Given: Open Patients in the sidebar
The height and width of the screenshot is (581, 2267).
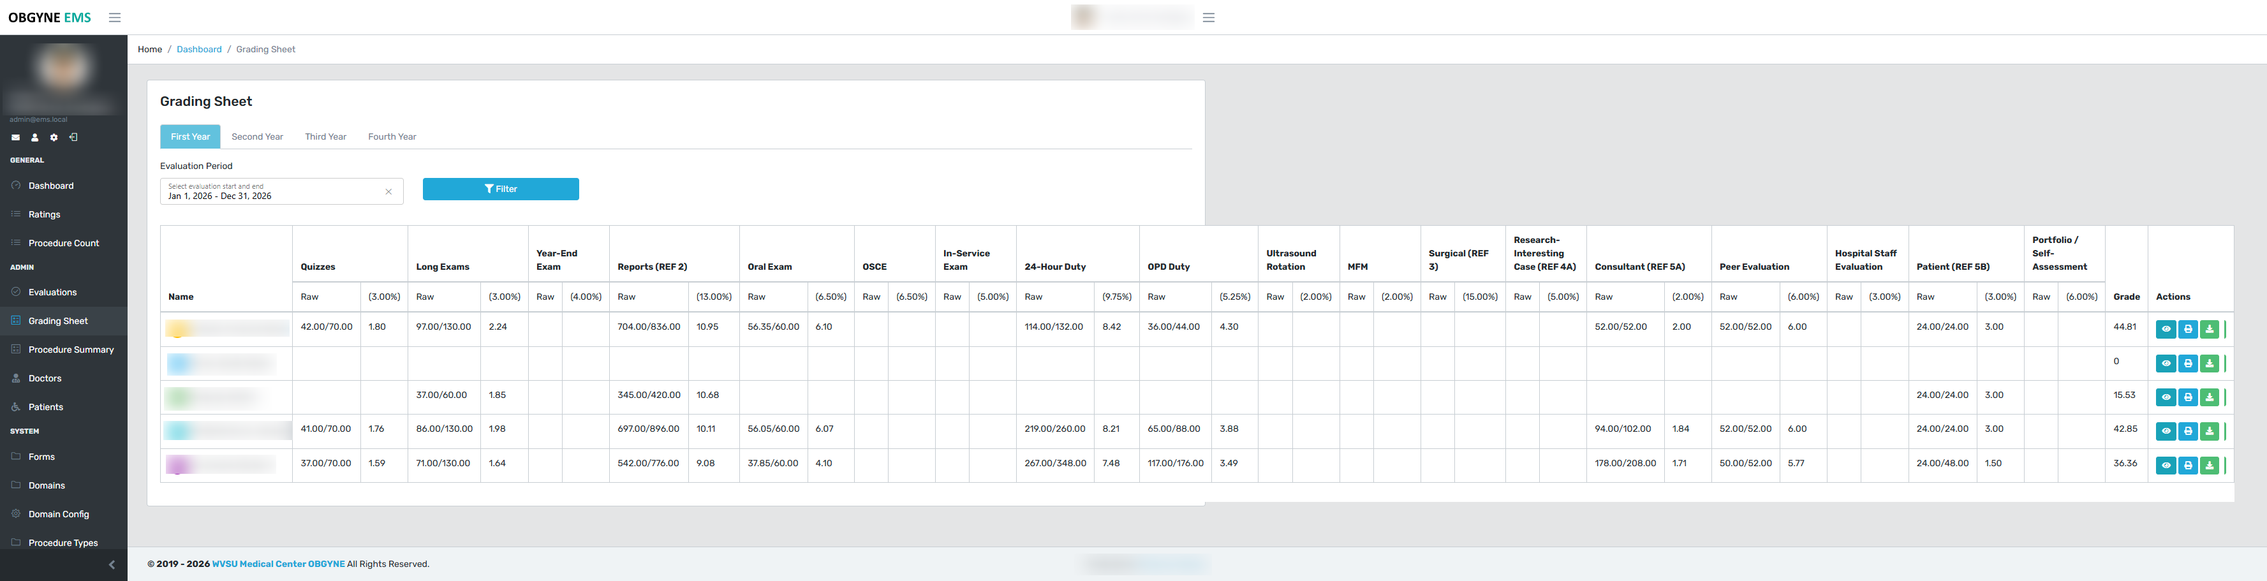Looking at the screenshot, I should (x=63, y=407).
